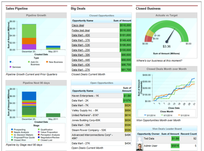Open the Data Mart - 45K link

[x=81, y=35]
